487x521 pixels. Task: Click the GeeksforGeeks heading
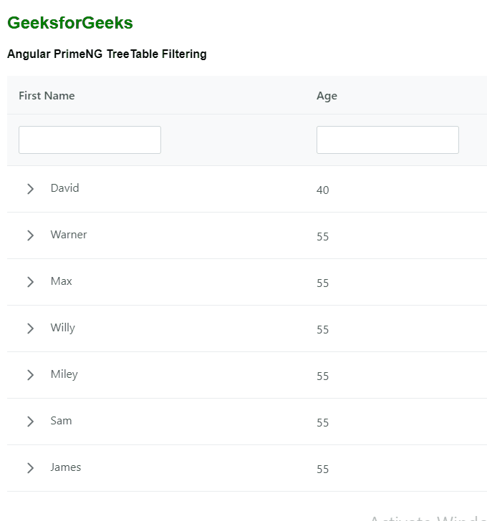(70, 23)
